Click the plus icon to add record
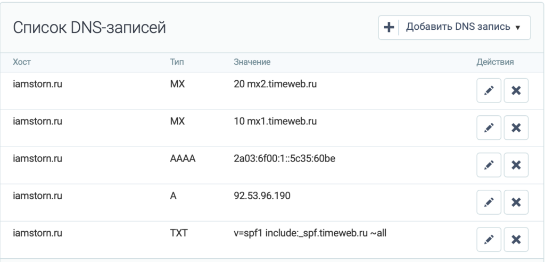 coord(389,27)
